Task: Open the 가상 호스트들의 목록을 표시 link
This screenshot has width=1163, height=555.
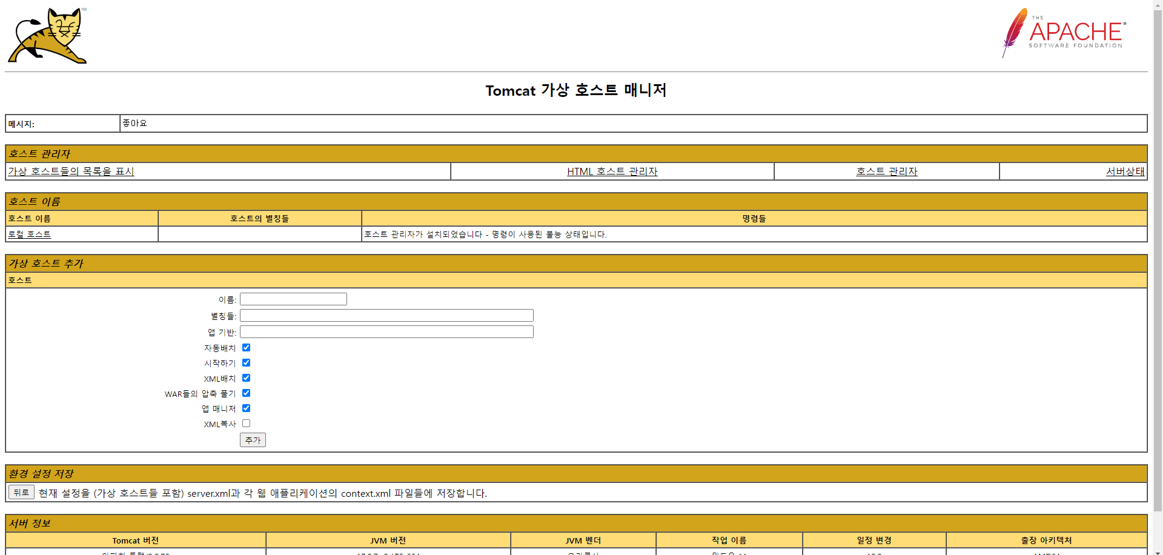Action: [71, 171]
